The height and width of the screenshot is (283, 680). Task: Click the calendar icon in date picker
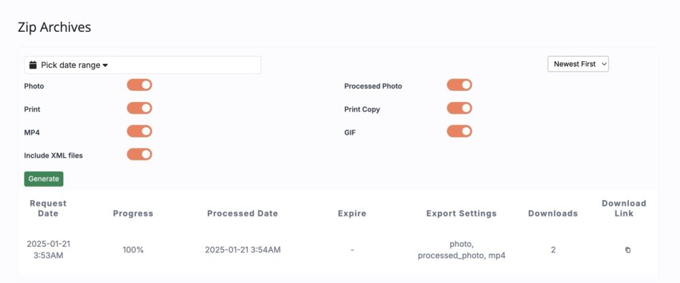(x=33, y=65)
